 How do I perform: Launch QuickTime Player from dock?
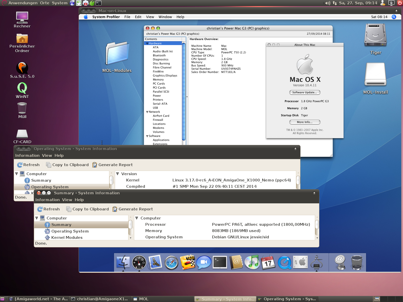284,262
